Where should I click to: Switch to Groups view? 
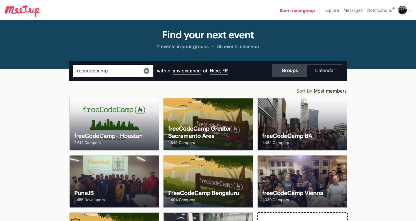click(x=290, y=71)
